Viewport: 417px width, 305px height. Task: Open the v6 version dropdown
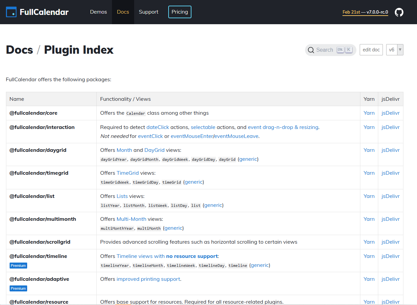(394, 50)
